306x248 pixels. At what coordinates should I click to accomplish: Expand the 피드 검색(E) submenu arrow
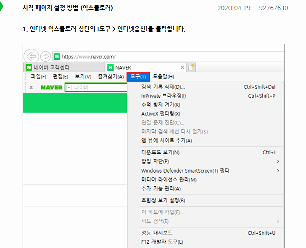pyautogui.click(x=278, y=221)
